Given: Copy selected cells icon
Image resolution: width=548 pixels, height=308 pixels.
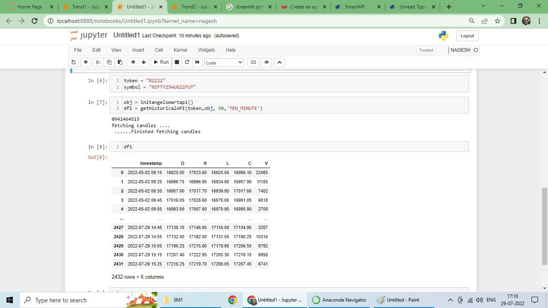Looking at the screenshot, I should coord(109,62).
